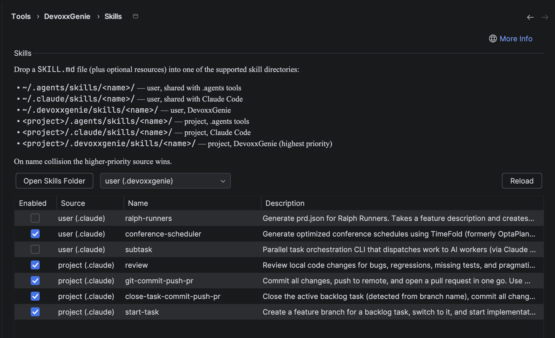Navigate forward with the right arrow icon
The image size is (555, 338).
click(545, 17)
